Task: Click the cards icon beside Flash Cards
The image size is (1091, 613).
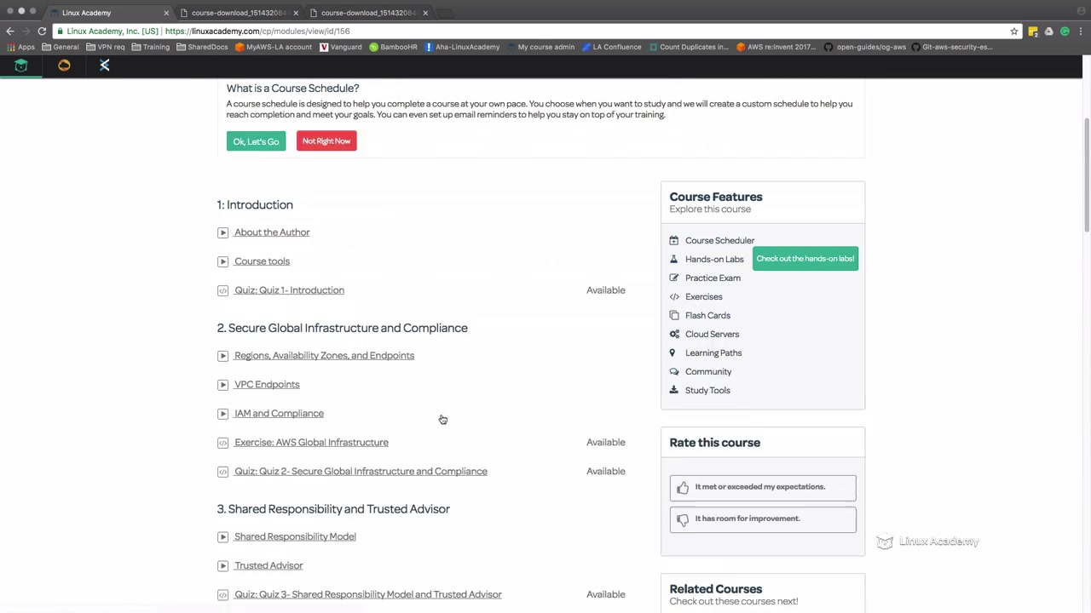Action: click(x=674, y=316)
